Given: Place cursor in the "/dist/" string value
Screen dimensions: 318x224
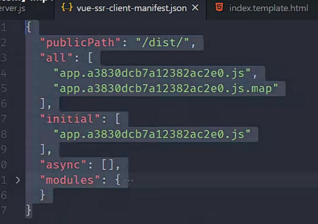Looking at the screenshot, I should point(163,43).
